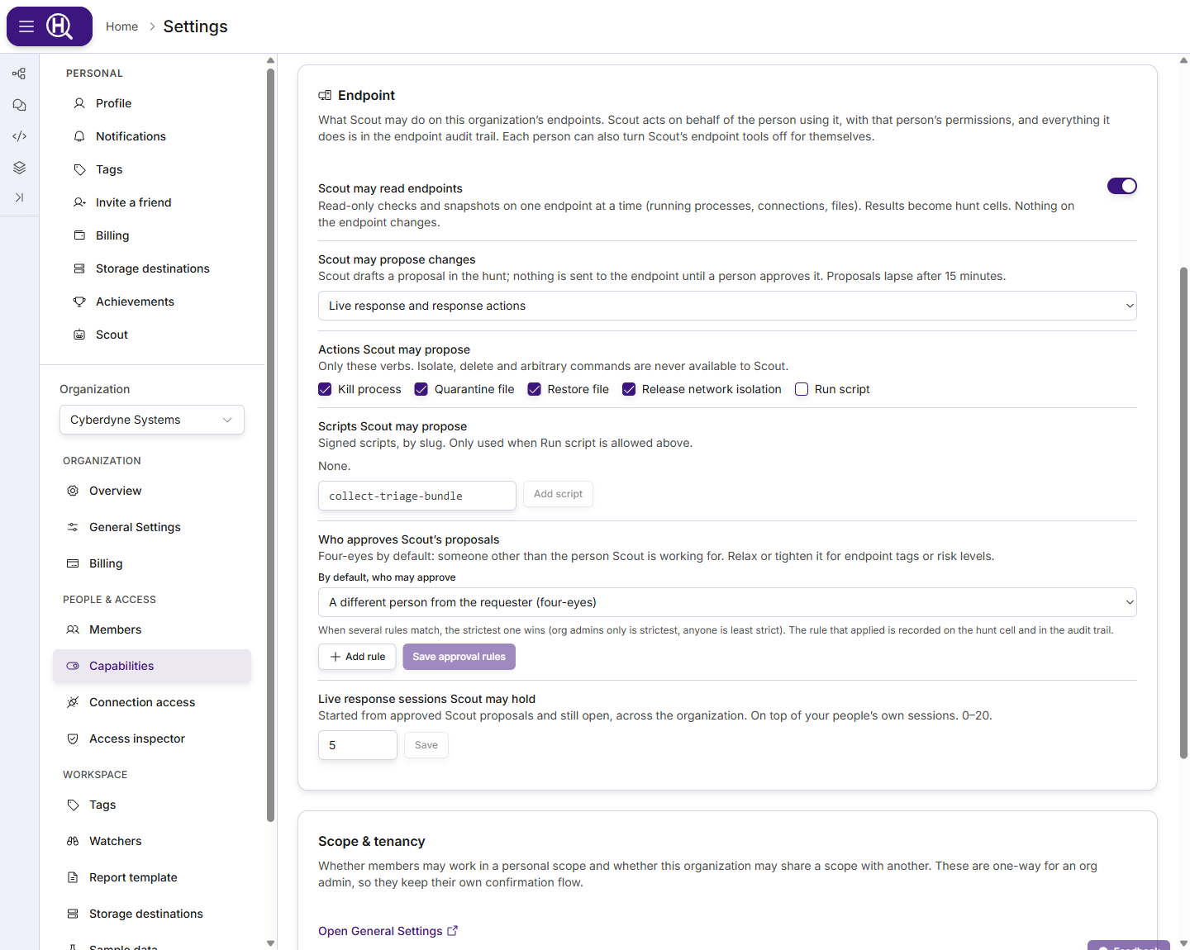Follow the Open General Settings link

(x=388, y=931)
